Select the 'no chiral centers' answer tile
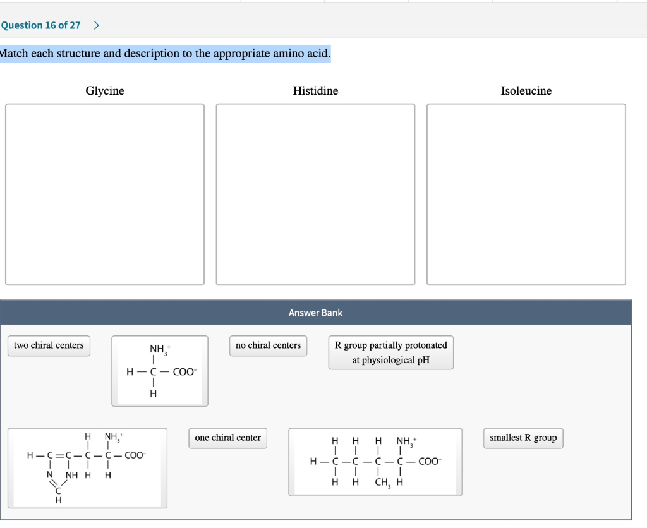The height and width of the screenshot is (528, 647). [268, 345]
